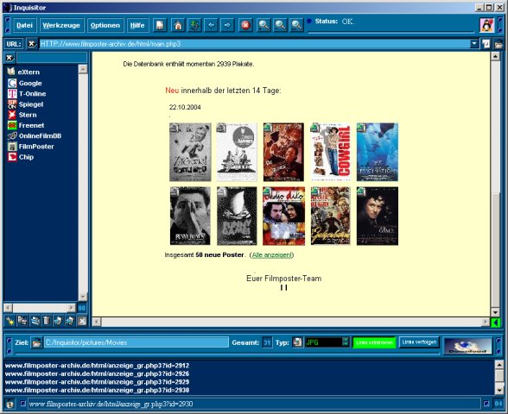
Task: Click the Typ file-type icon
Action: pos(297,342)
